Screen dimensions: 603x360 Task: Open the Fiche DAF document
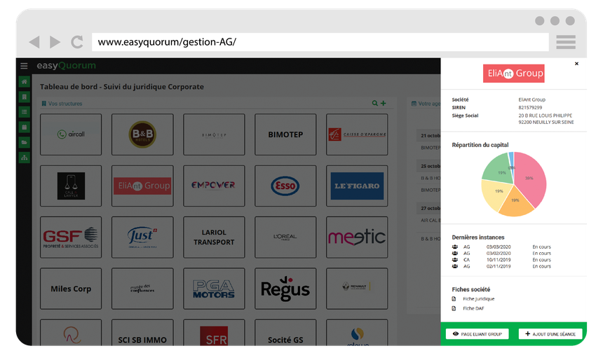[468, 308]
